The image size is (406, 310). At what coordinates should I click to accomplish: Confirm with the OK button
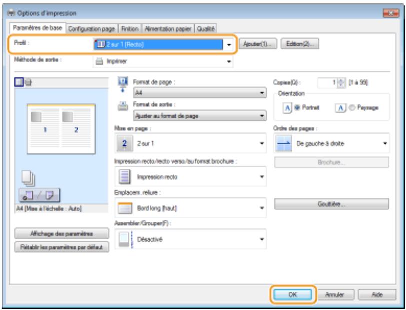pyautogui.click(x=293, y=294)
